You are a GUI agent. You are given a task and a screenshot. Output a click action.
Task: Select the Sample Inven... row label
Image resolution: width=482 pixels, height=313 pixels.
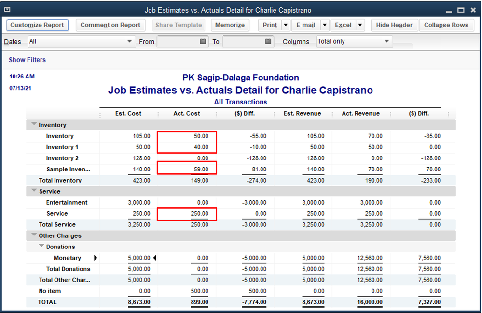coord(68,169)
